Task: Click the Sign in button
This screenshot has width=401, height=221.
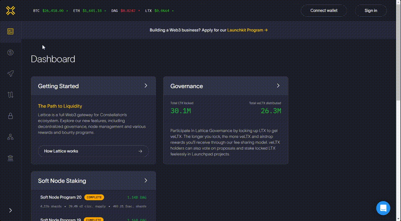Action: click(x=371, y=10)
